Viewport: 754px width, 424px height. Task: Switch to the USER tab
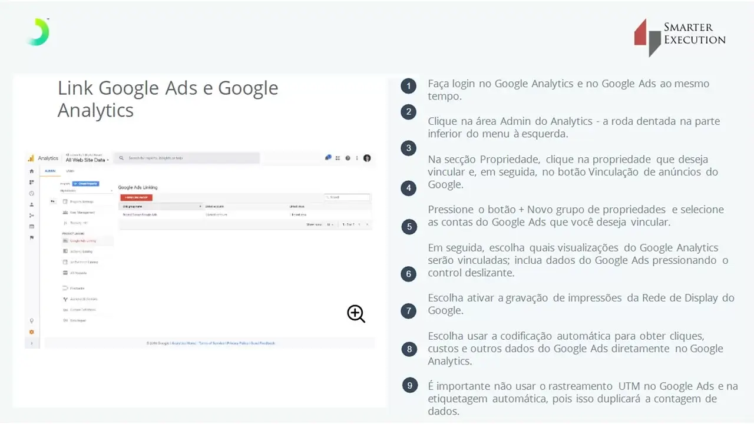70,171
